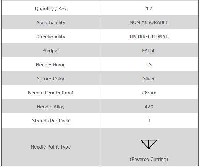
Task: Select the Needle Name label
Action: pos(51,65)
